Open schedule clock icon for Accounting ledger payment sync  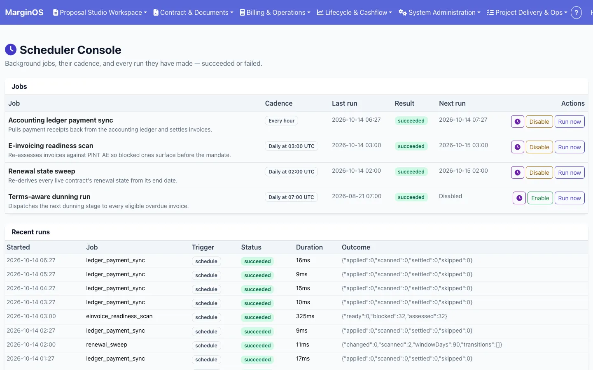pos(518,122)
